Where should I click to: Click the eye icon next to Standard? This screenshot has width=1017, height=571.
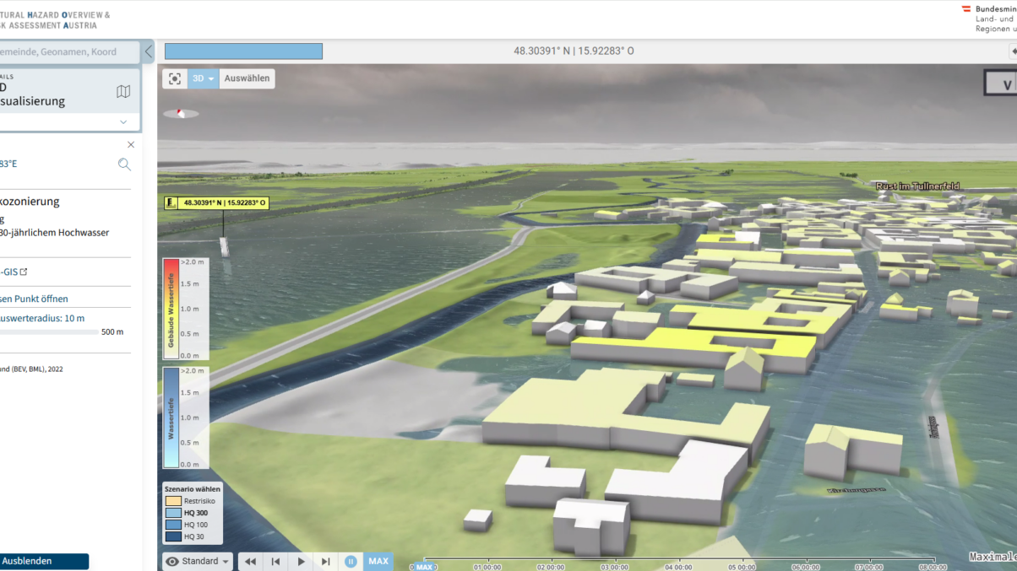(x=171, y=561)
